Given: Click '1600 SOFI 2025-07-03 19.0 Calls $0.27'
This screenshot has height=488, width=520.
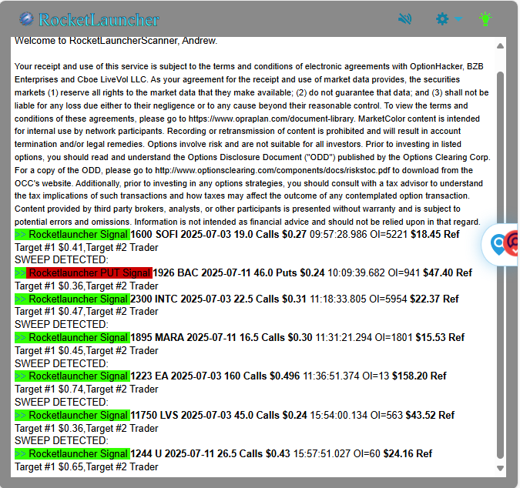Looking at the screenshot, I should coord(219,234).
